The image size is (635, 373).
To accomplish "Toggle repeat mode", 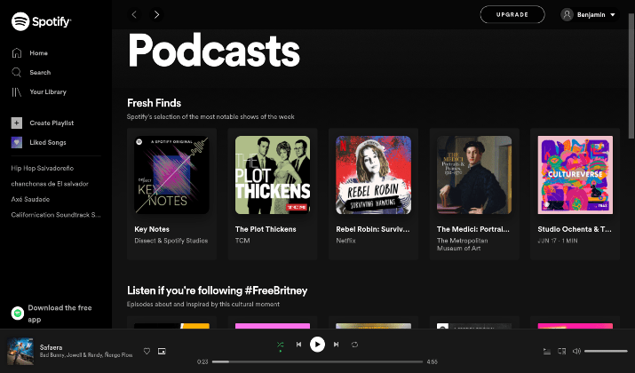I will point(354,345).
